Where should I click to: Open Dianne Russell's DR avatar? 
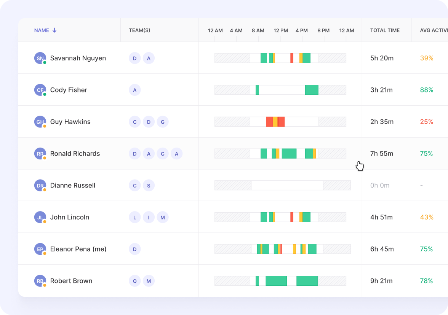click(40, 186)
